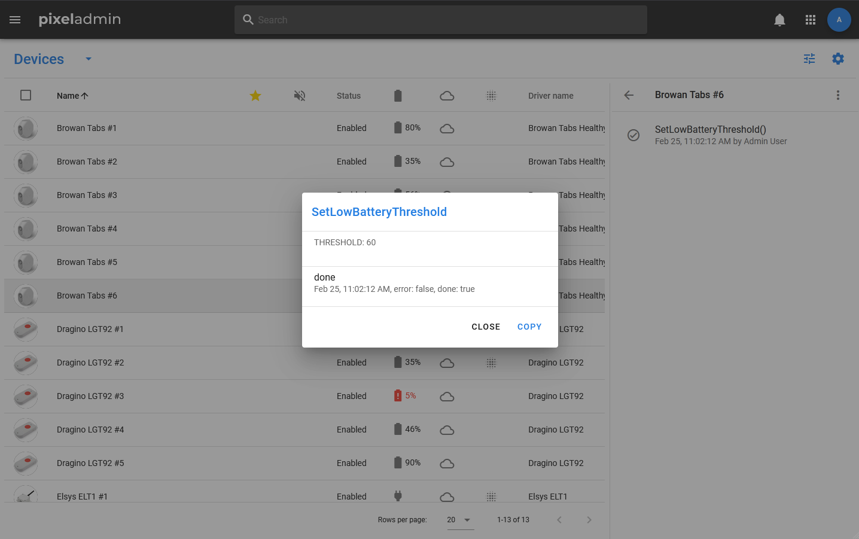The width and height of the screenshot is (859, 539).
Task: Open the apps grid launcher
Action: point(811,20)
